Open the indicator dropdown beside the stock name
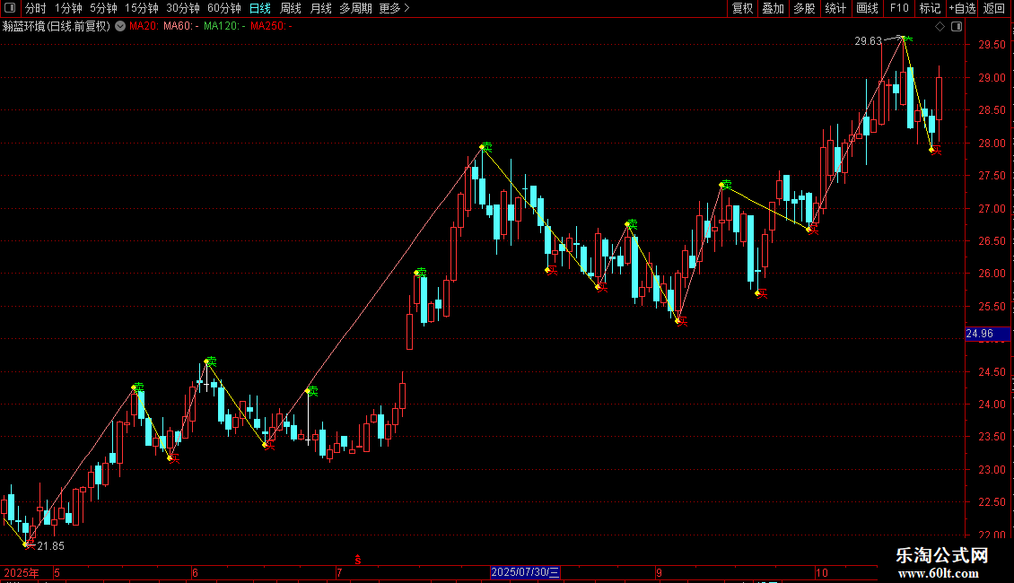The height and width of the screenshot is (583, 1014). 120,27
